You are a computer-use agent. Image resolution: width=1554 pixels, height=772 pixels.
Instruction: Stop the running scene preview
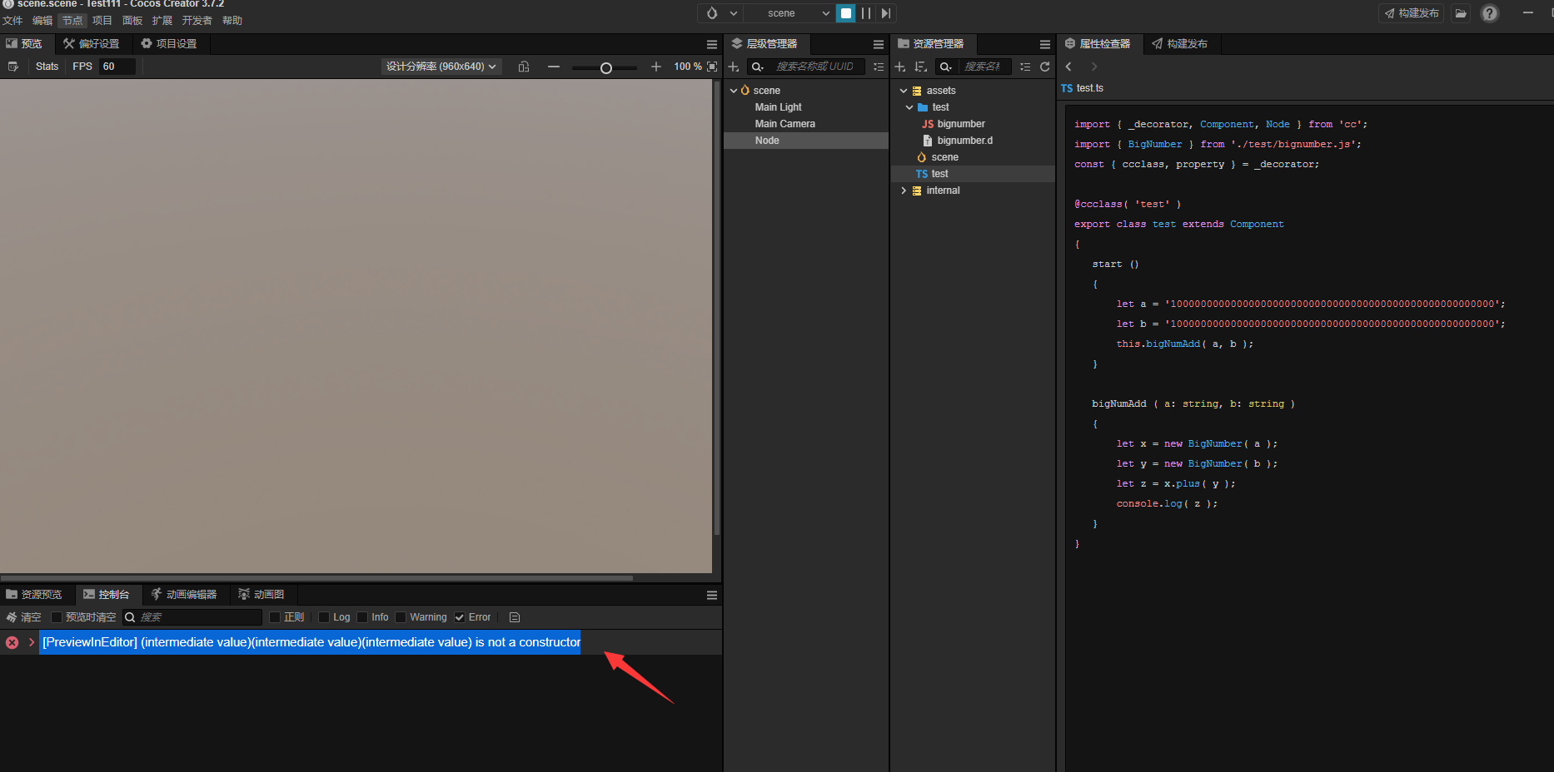click(846, 13)
